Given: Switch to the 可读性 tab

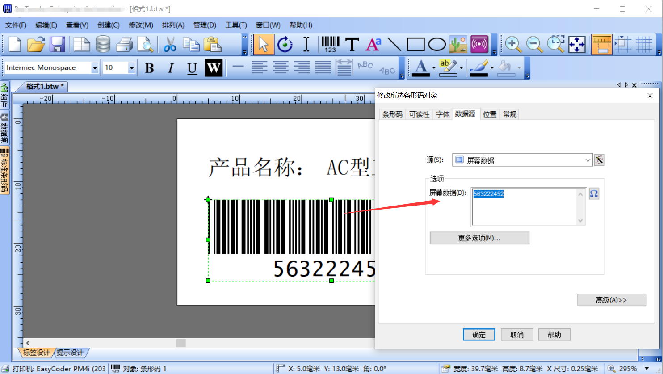Looking at the screenshot, I should click(419, 114).
